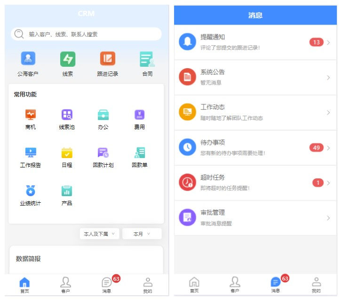Tap the green 线索 icon
This screenshot has height=301, width=342.
68,59
